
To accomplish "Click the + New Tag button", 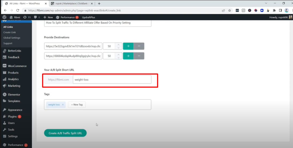I will pos(77,105).
